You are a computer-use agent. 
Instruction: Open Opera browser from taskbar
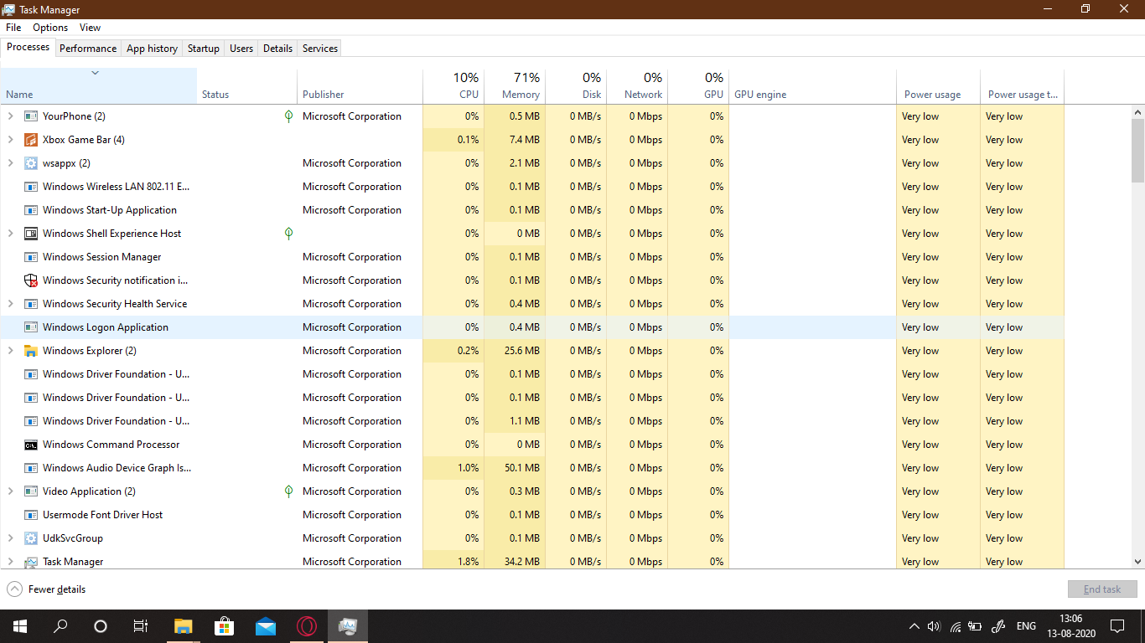pyautogui.click(x=307, y=626)
